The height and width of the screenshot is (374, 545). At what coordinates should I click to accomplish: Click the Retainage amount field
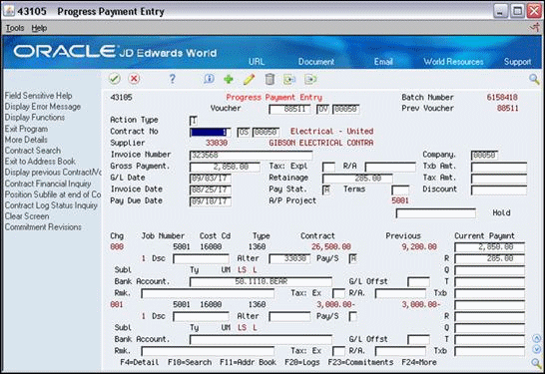357,179
